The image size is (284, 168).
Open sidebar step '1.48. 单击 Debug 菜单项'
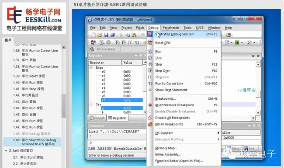[32, 134]
